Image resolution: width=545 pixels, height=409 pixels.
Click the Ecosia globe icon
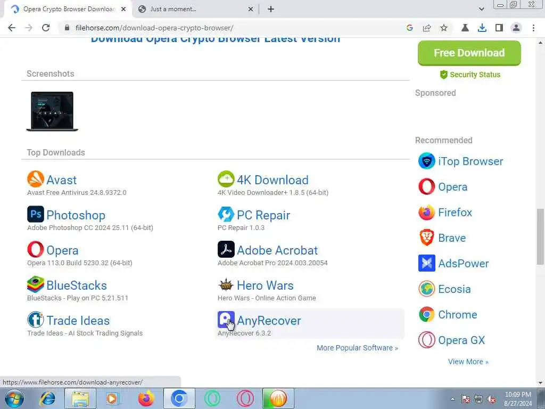click(426, 289)
